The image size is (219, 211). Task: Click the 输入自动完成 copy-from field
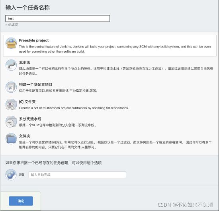click(77, 175)
